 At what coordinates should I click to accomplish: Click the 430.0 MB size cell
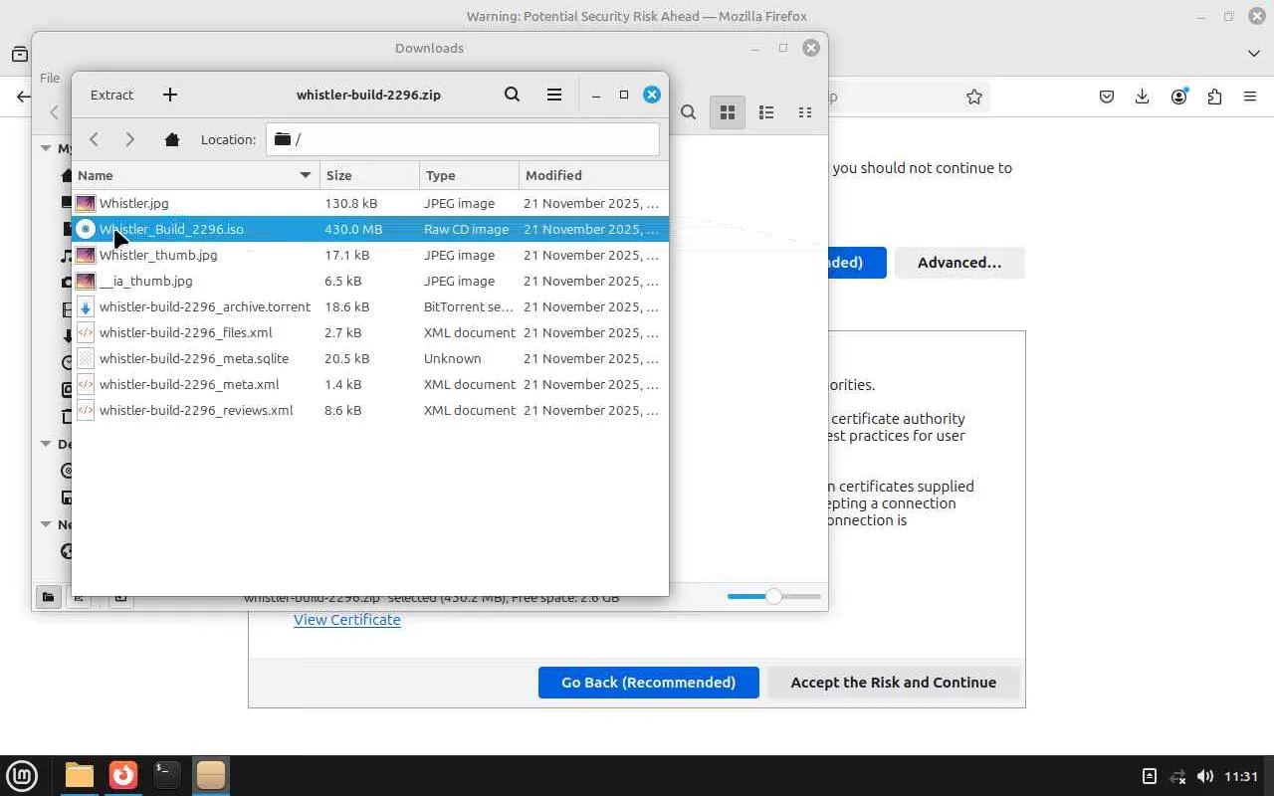(x=353, y=229)
